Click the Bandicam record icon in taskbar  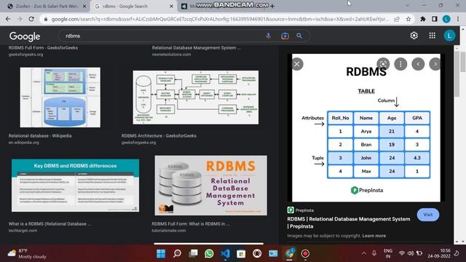pyautogui.click(x=305, y=253)
